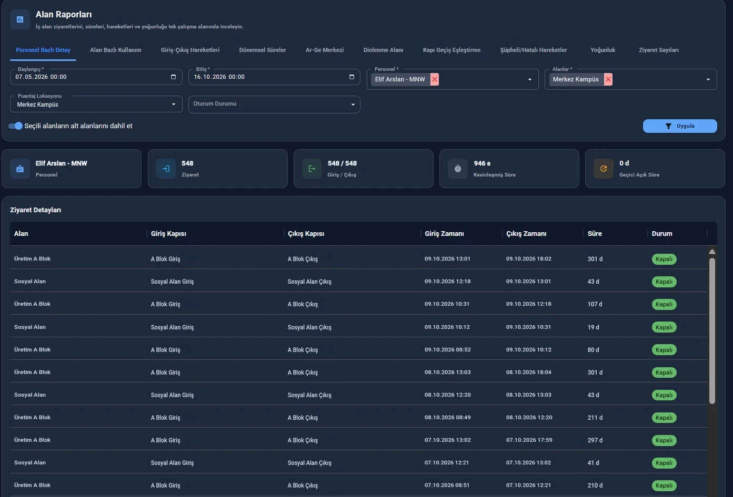The image size is (733, 497).
Task: Switch to Alan Bazlı Kullanım tab
Action: (x=116, y=50)
